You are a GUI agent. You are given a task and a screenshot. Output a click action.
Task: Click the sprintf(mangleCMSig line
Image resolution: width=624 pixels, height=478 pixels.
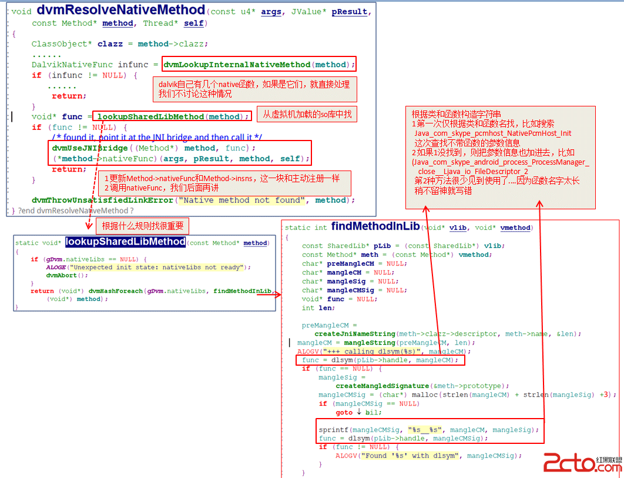tap(428, 430)
